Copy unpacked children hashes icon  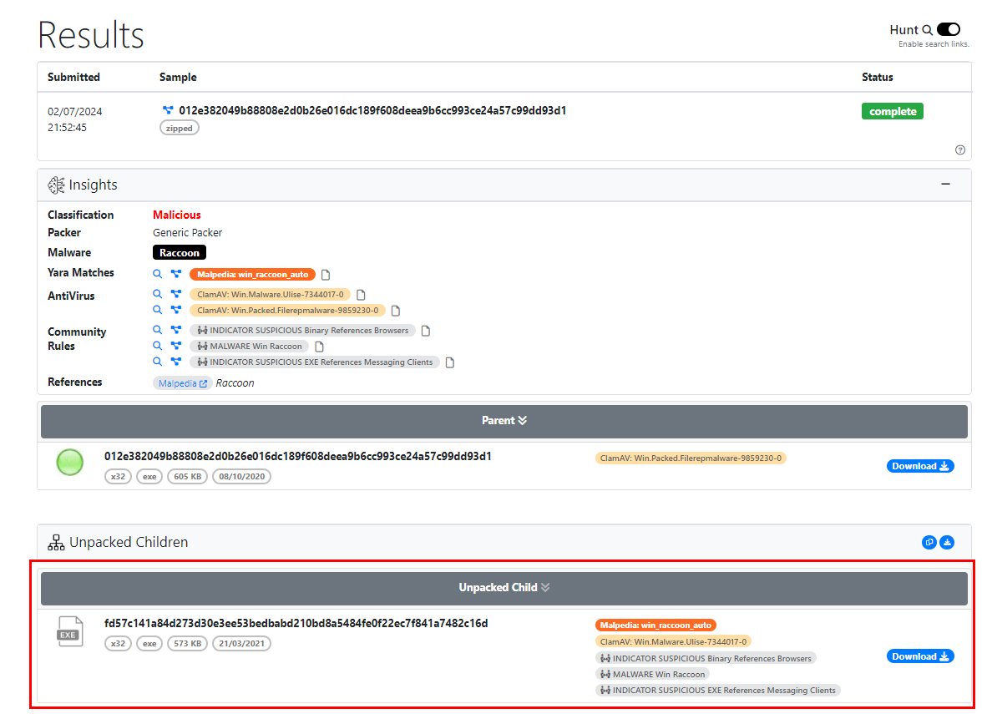(929, 543)
